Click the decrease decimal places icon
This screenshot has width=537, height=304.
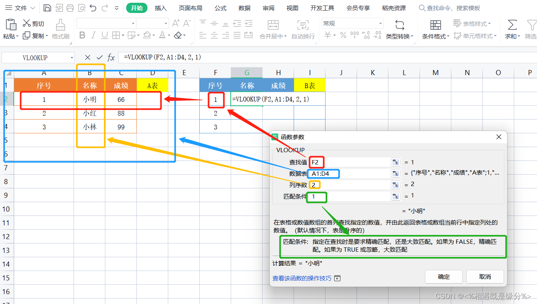[377, 35]
